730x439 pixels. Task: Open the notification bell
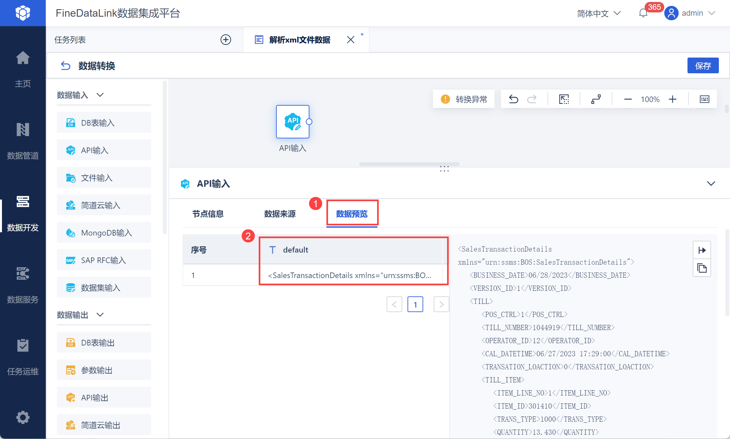pyautogui.click(x=643, y=13)
